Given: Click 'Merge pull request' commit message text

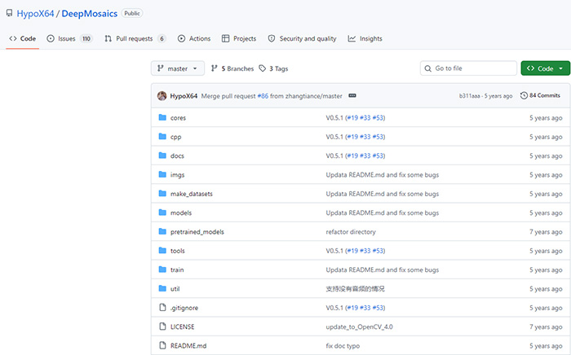Looking at the screenshot, I should [228, 96].
